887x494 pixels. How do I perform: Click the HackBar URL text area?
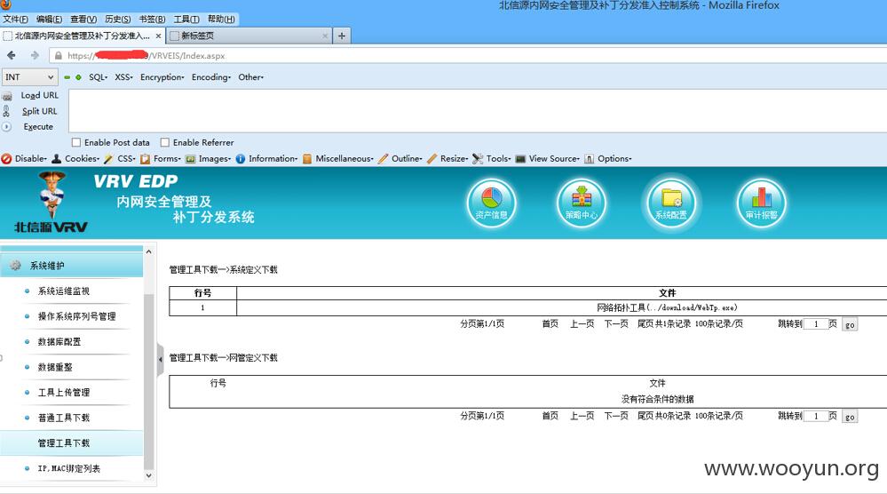pyautogui.click(x=478, y=110)
